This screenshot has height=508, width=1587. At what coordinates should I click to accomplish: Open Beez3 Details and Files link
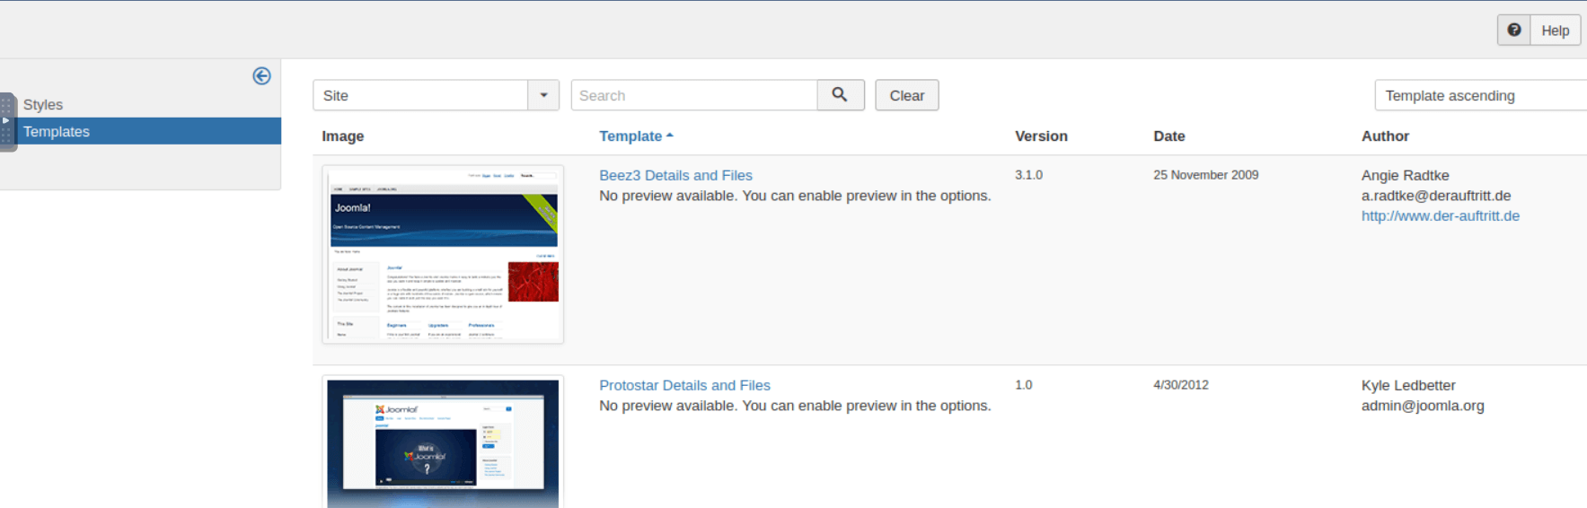pos(675,176)
